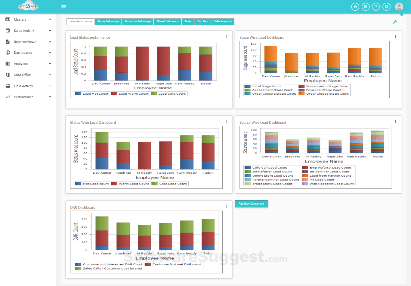Click the Help question mark icon
The height and width of the screenshot is (286, 411).
coord(376,6)
